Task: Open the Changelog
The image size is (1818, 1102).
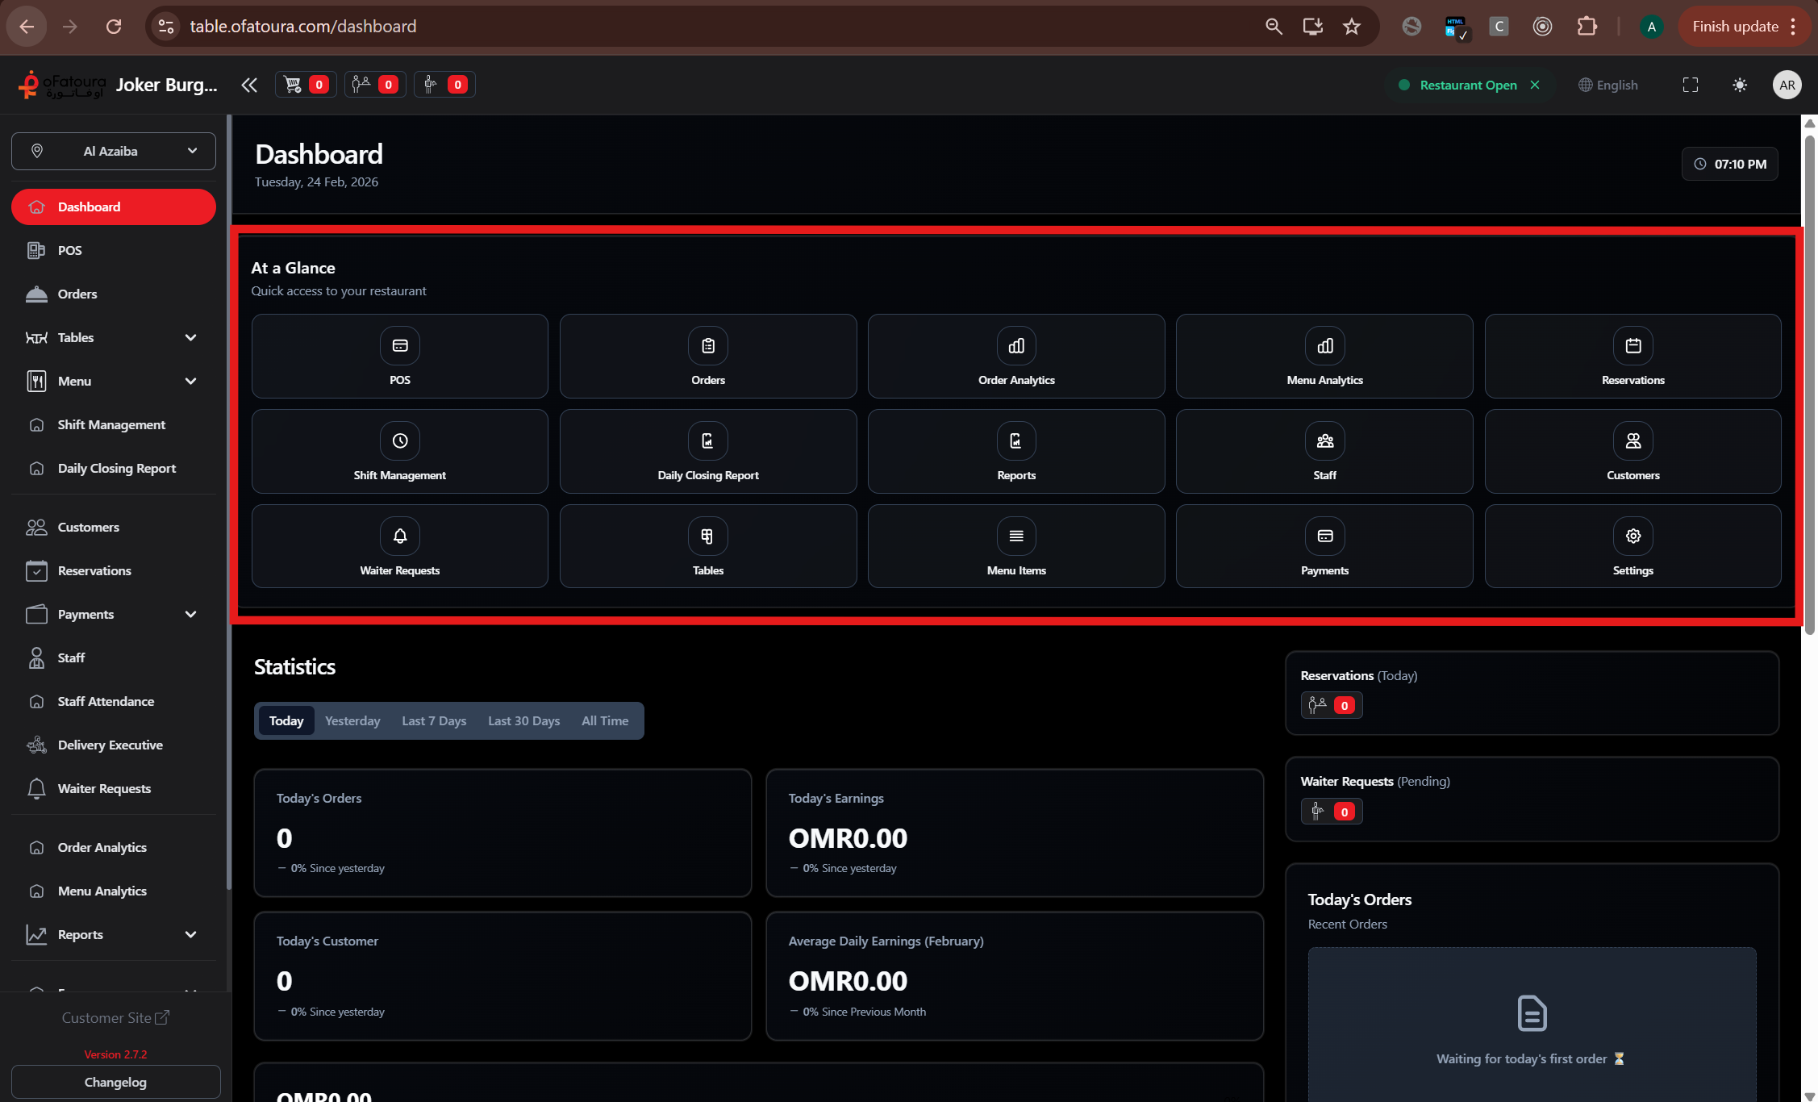Action: point(115,1082)
